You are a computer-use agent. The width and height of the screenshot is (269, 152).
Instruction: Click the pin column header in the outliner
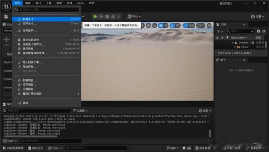pyautogui.click(x=227, y=37)
